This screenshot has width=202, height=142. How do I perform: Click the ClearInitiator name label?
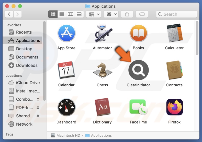[139, 85]
